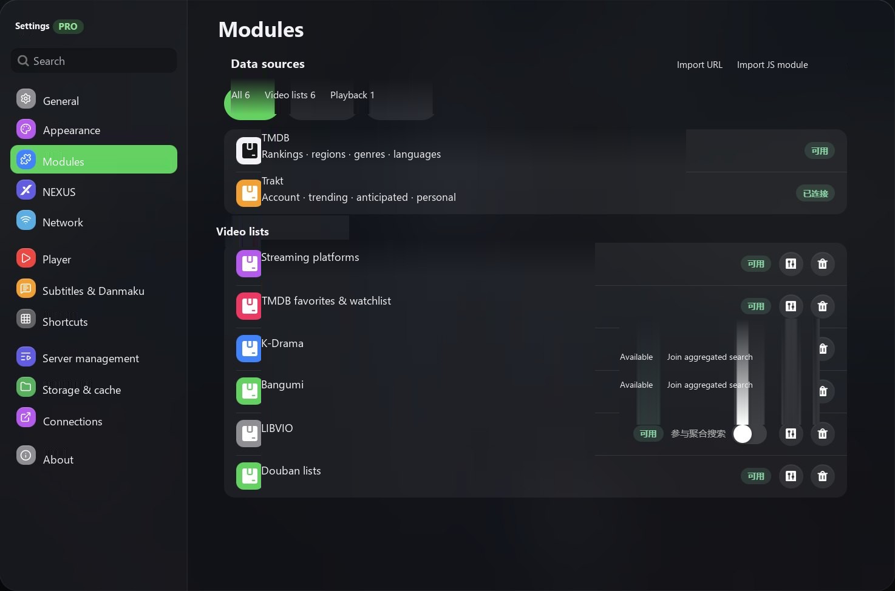Click the PRO badge

(68, 27)
